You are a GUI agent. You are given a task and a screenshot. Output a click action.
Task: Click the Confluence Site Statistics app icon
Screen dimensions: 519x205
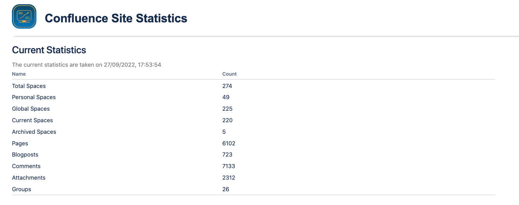click(24, 17)
